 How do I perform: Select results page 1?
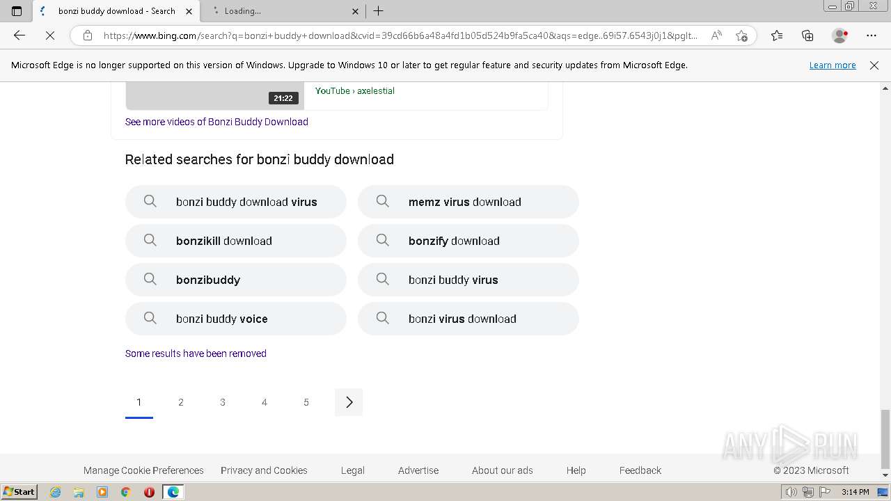tap(139, 402)
